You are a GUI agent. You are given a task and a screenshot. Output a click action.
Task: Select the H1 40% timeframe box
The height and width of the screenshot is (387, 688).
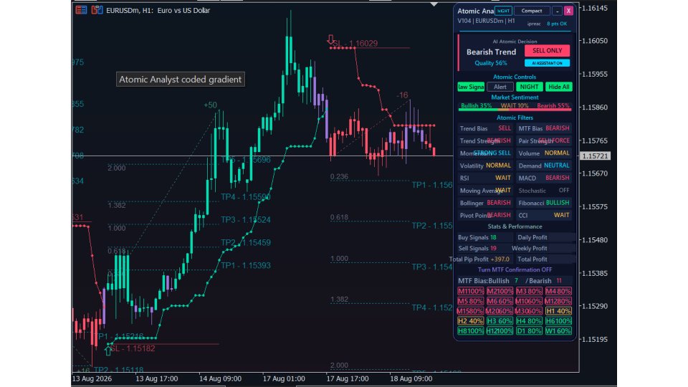pyautogui.click(x=558, y=311)
